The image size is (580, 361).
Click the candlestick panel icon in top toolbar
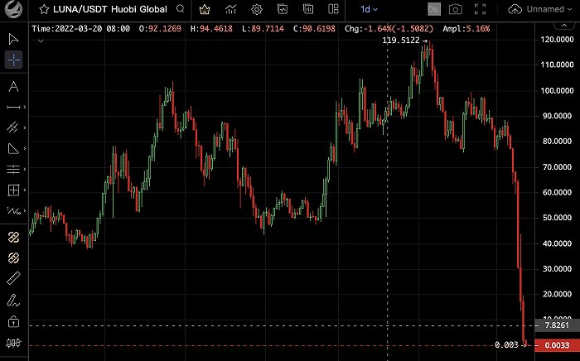308,9
